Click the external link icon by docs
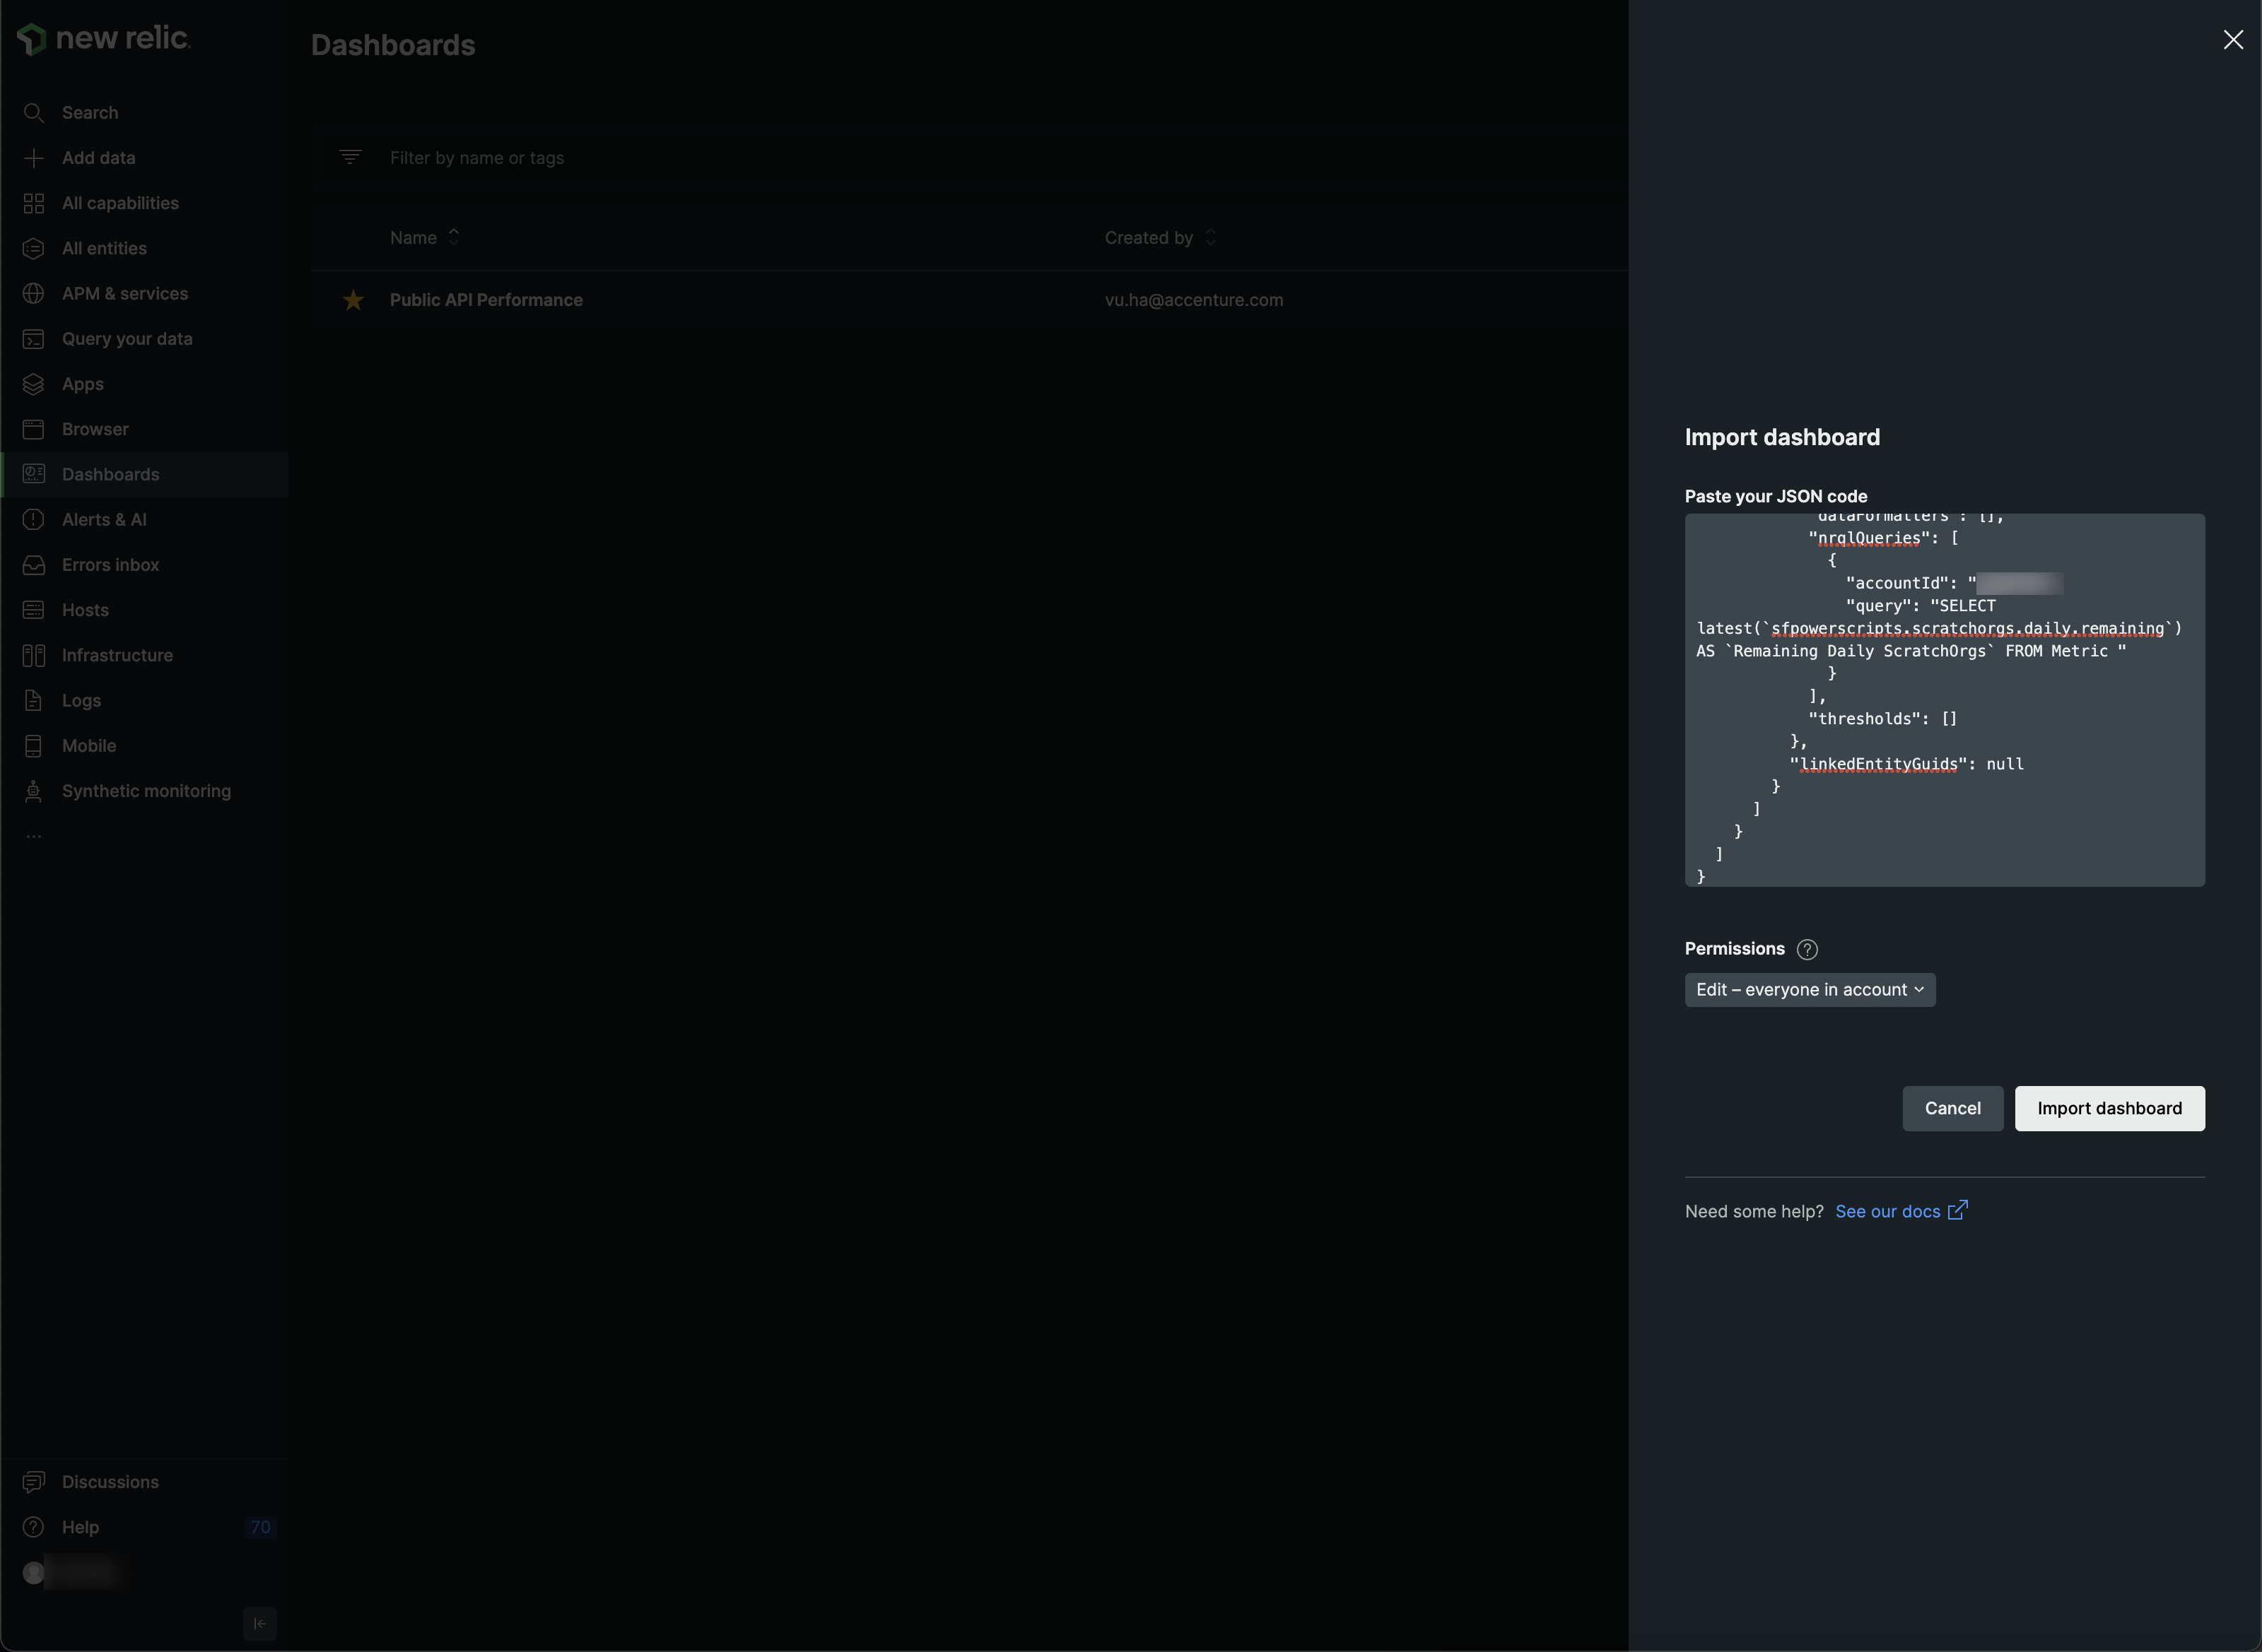This screenshot has height=1652, width=2262. [x=1958, y=1210]
